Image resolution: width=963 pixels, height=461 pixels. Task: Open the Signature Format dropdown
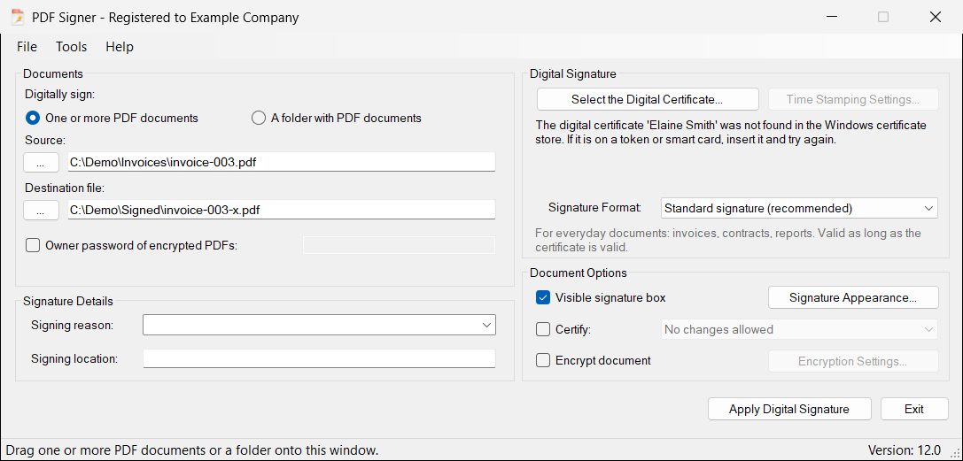tap(799, 208)
